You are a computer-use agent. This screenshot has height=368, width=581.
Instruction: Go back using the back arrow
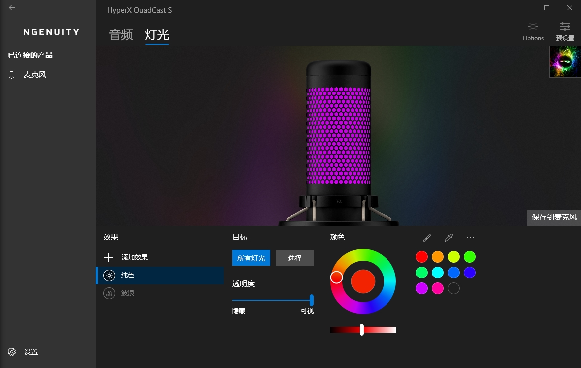[12, 8]
